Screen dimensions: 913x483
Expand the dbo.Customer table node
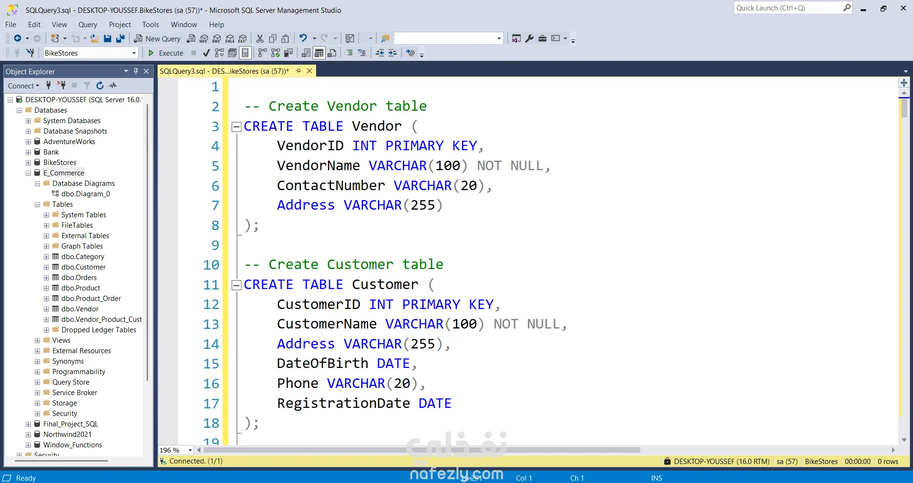click(46, 267)
